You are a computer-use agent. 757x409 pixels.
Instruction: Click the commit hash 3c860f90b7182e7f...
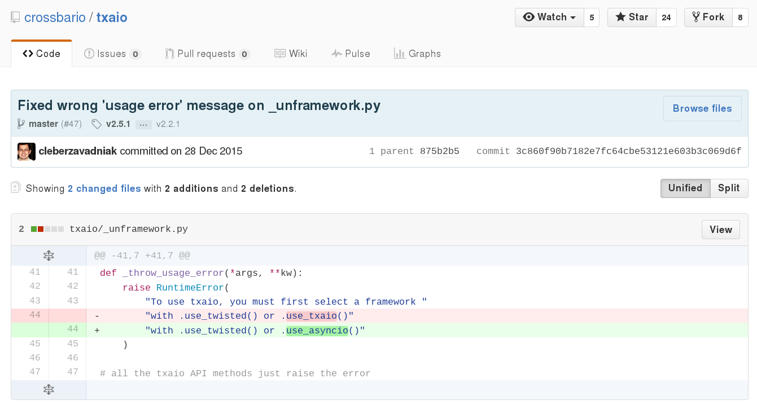pyautogui.click(x=629, y=151)
